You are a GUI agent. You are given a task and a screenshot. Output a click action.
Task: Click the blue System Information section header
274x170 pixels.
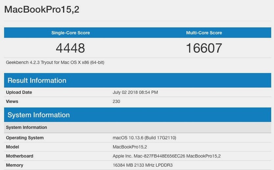(x=138, y=115)
